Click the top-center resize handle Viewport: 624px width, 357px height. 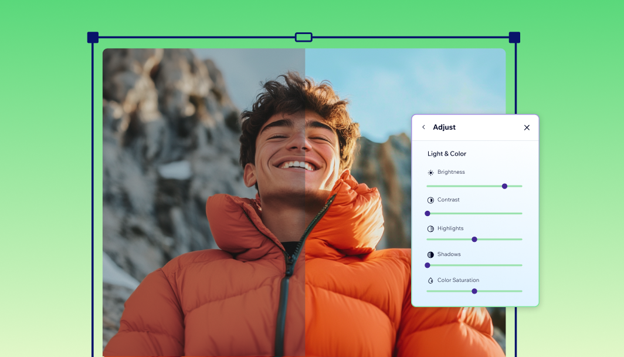303,37
